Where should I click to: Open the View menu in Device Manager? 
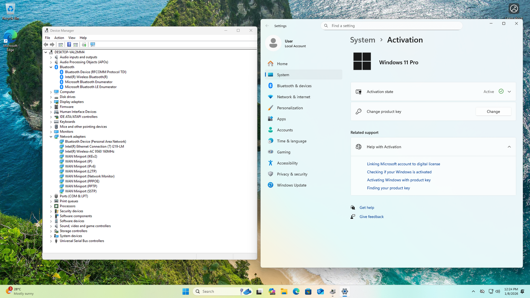pyautogui.click(x=72, y=38)
